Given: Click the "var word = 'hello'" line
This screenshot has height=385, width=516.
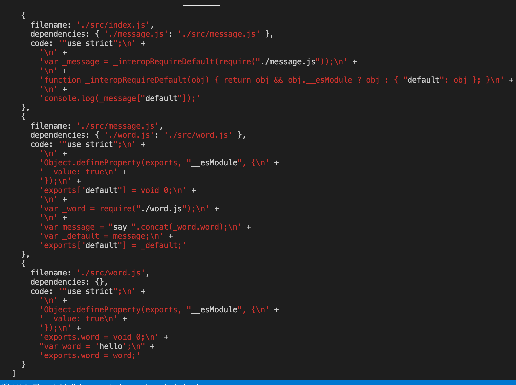Looking at the screenshot, I should 92,346.
